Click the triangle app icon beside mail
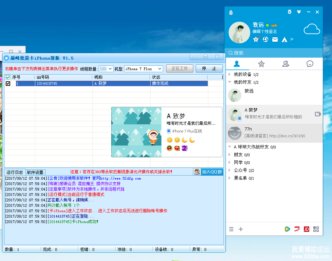332x261 pixels. coord(285,39)
